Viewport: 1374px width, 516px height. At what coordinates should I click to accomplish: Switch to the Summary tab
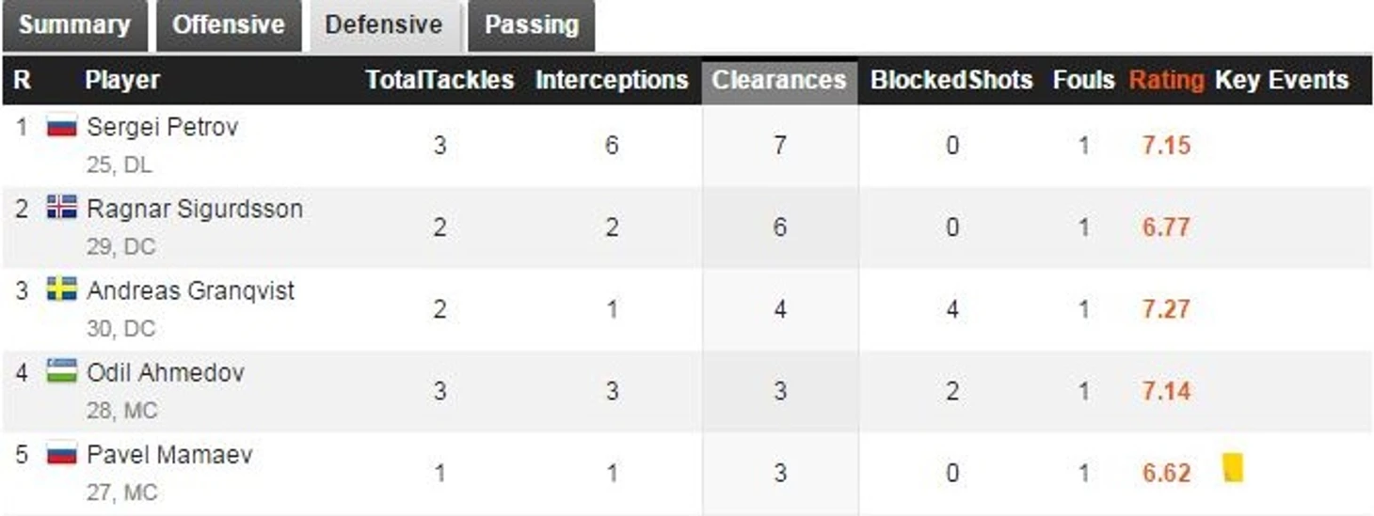coord(74,25)
